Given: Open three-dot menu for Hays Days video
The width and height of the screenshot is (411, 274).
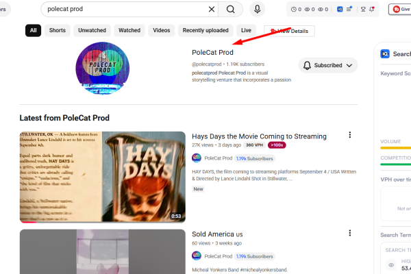Looking at the screenshot, I should [349, 135].
